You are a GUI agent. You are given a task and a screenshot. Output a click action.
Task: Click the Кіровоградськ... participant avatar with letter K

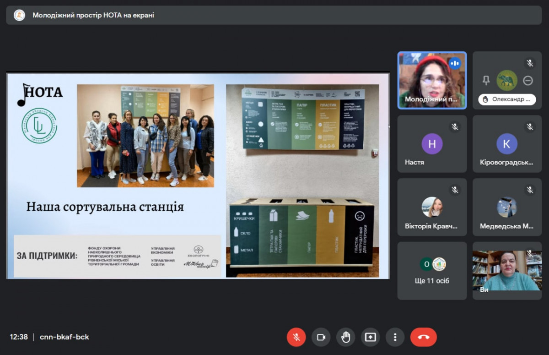pos(507,144)
